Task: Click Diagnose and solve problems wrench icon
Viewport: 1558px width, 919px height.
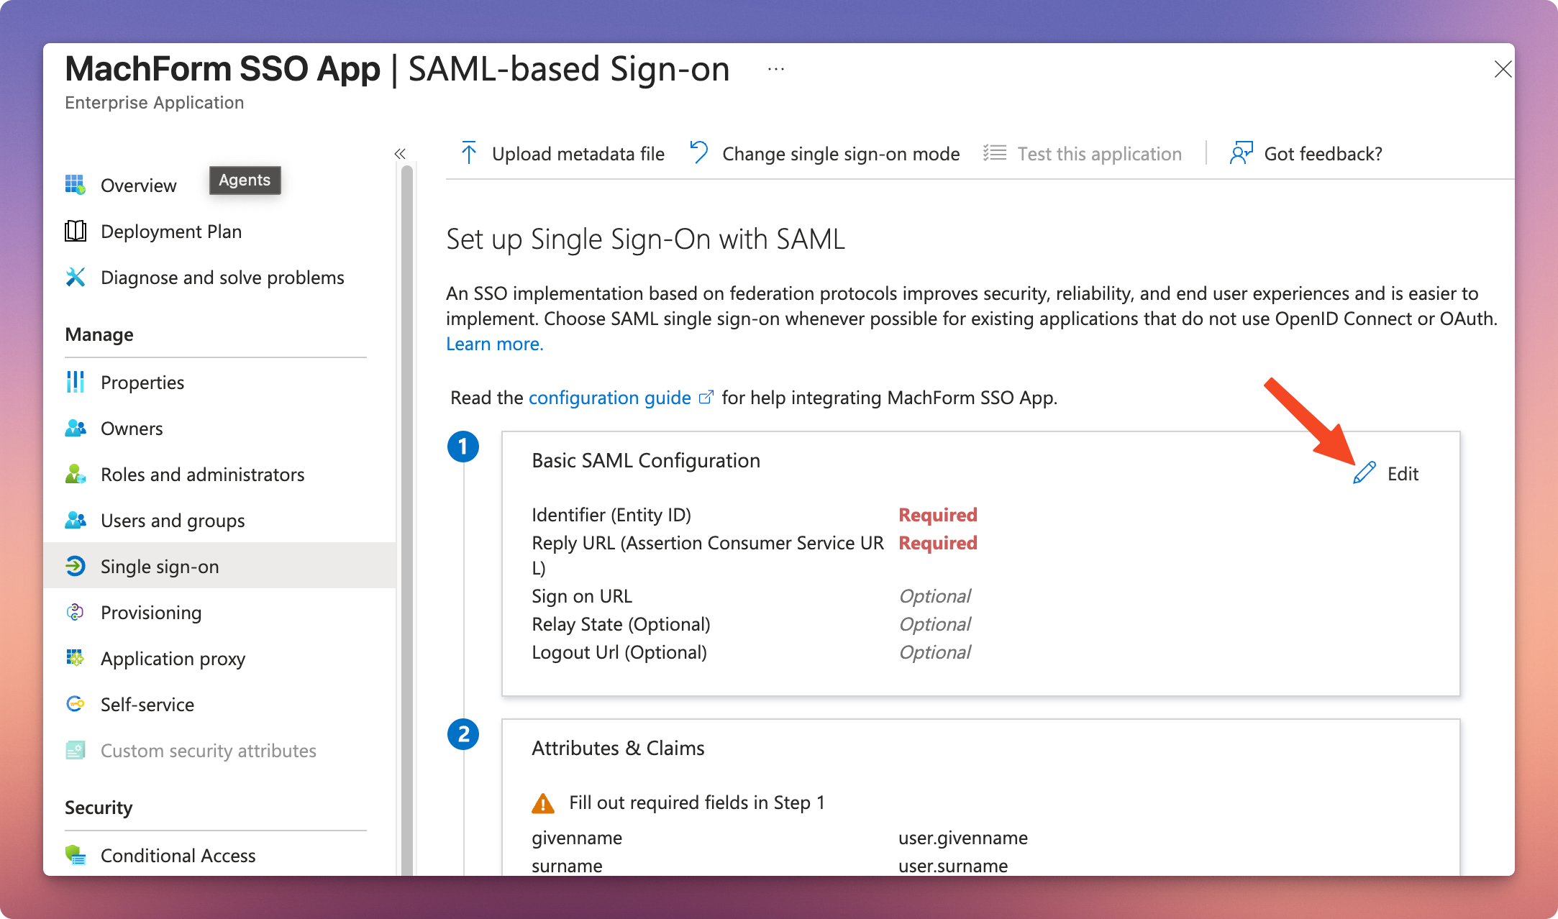Action: (76, 278)
